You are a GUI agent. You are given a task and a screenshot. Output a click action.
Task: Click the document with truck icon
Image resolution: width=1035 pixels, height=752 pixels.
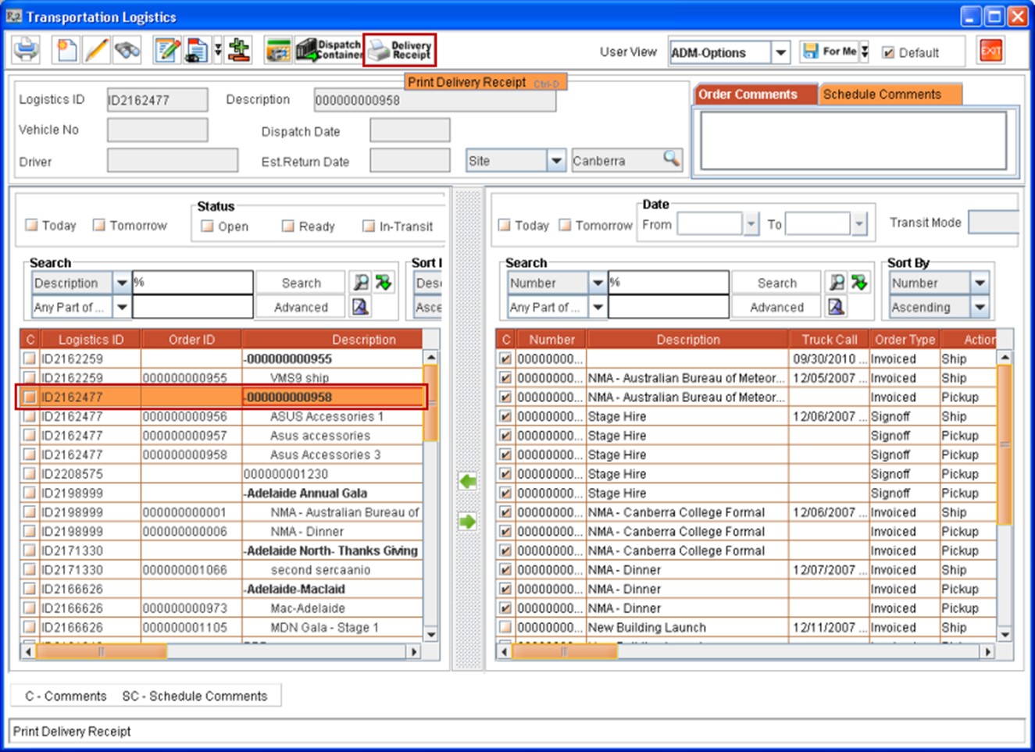pyautogui.click(x=196, y=50)
